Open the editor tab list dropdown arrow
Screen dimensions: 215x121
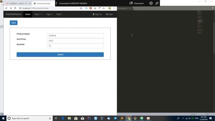[213, 8]
